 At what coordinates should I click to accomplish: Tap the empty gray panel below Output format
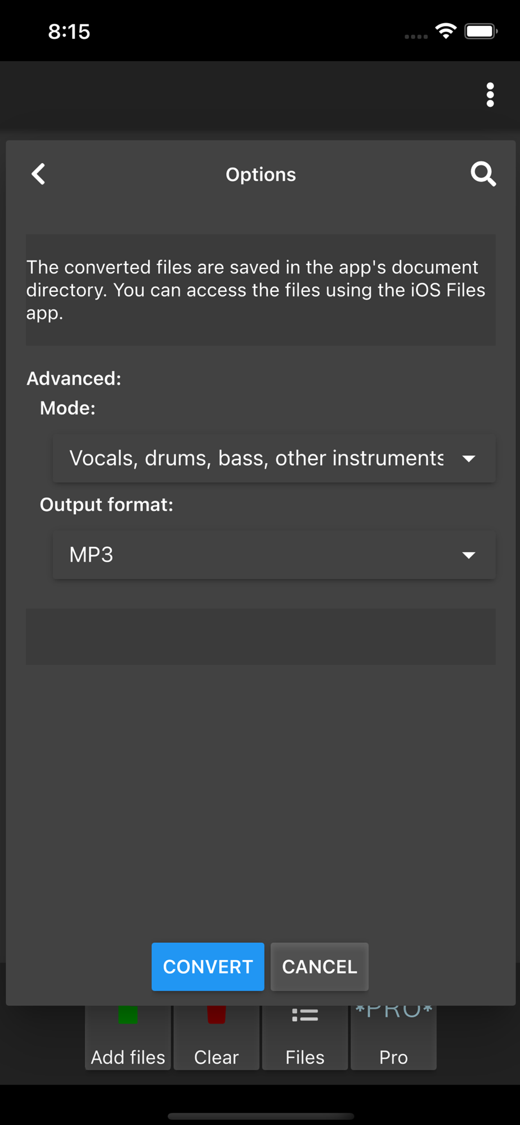pyautogui.click(x=261, y=636)
